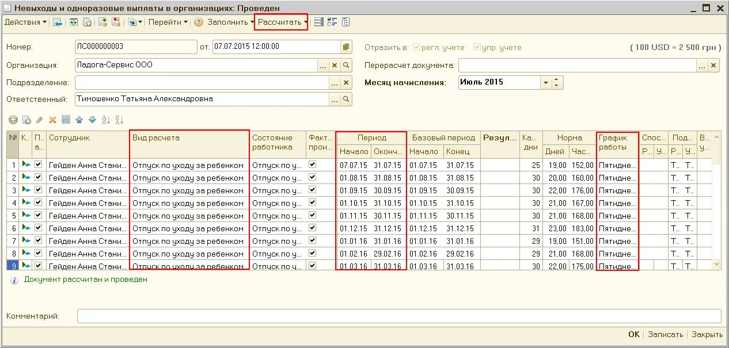Click the find-in-list toolbar icon

[x=57, y=22]
